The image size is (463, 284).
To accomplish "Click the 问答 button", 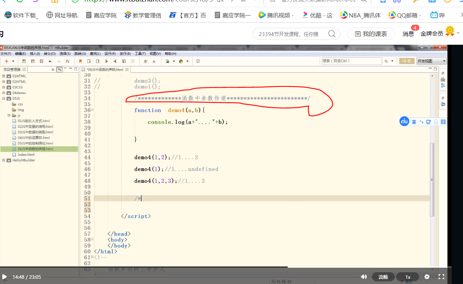I will tap(406, 61).
